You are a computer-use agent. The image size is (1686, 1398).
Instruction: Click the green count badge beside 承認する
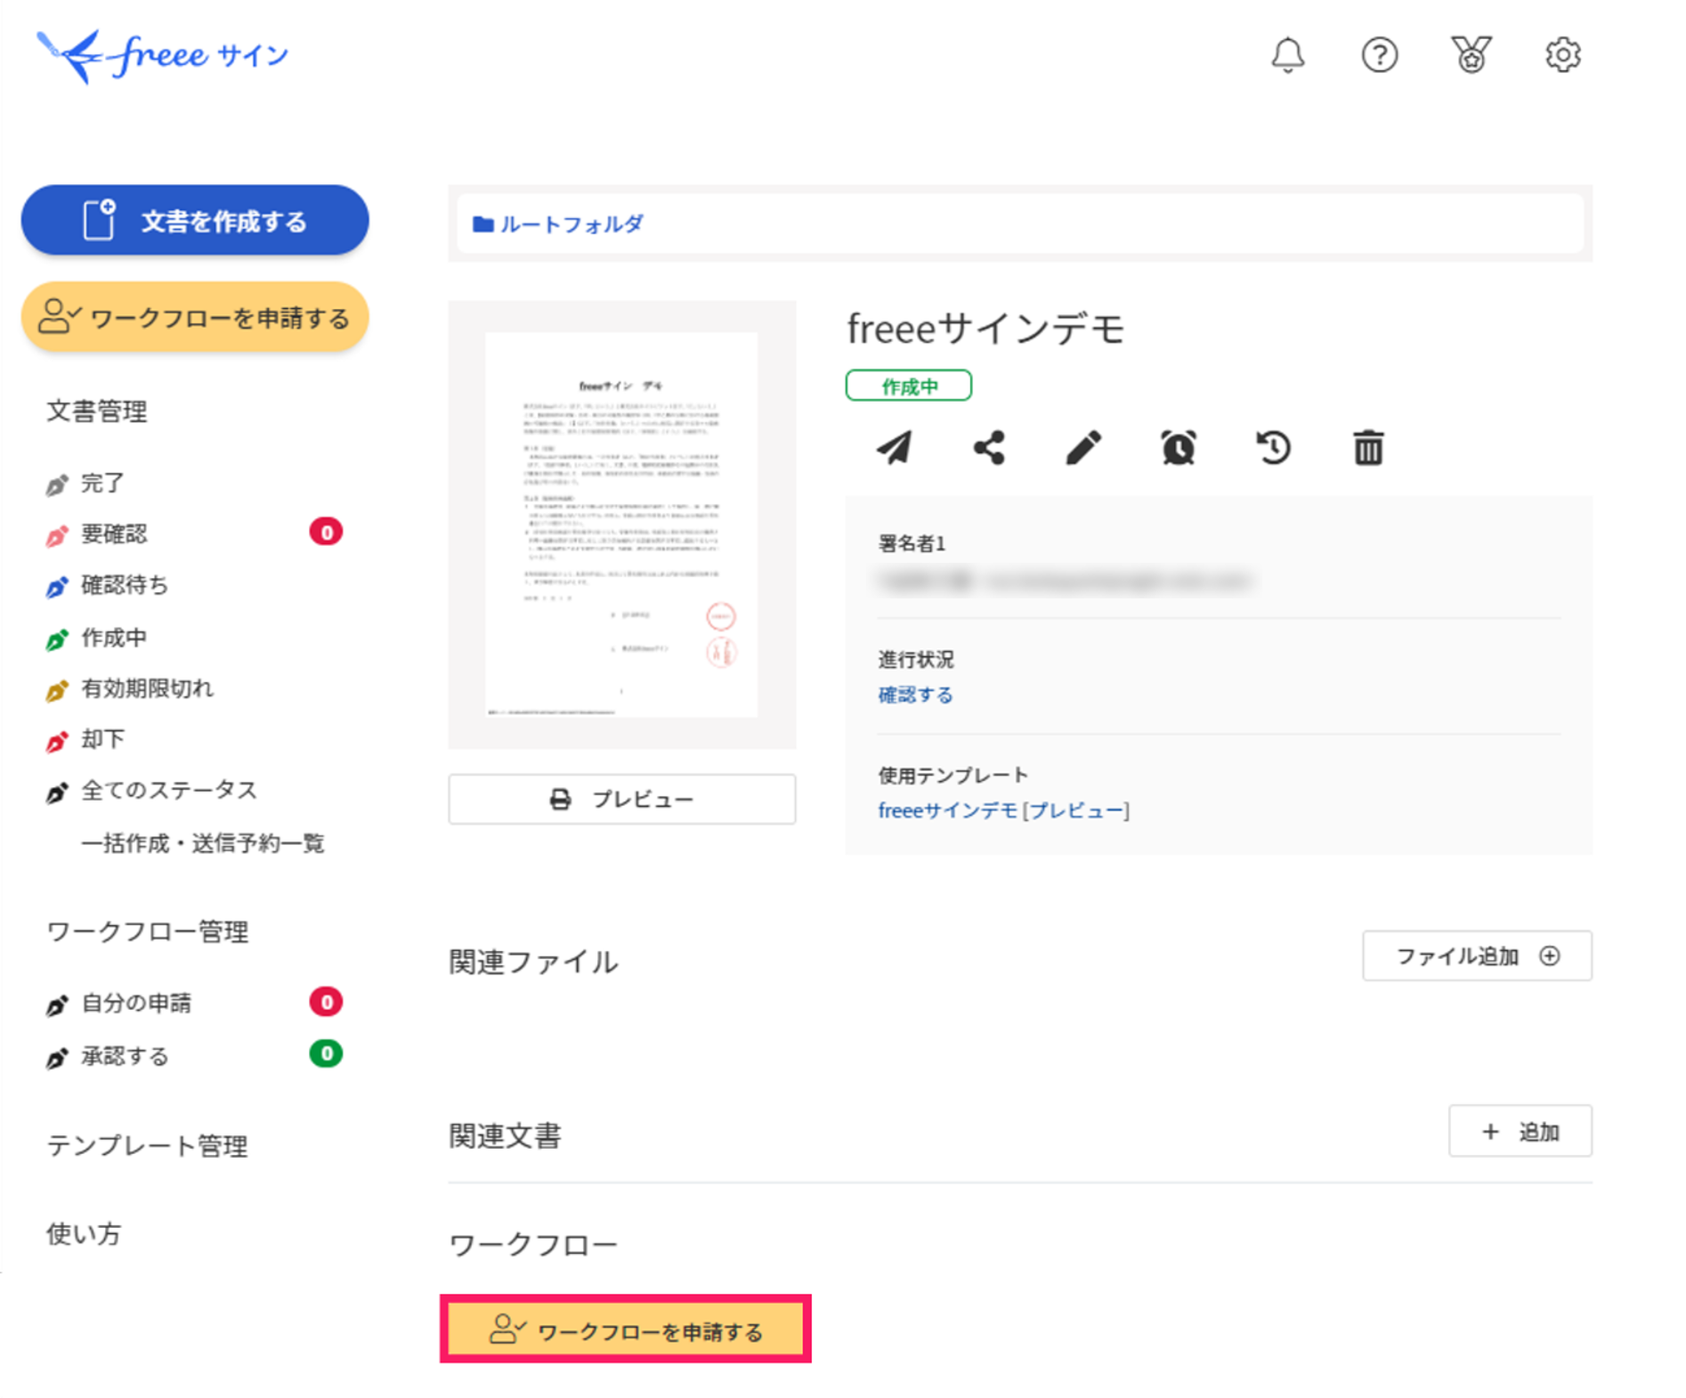pyautogui.click(x=326, y=1053)
